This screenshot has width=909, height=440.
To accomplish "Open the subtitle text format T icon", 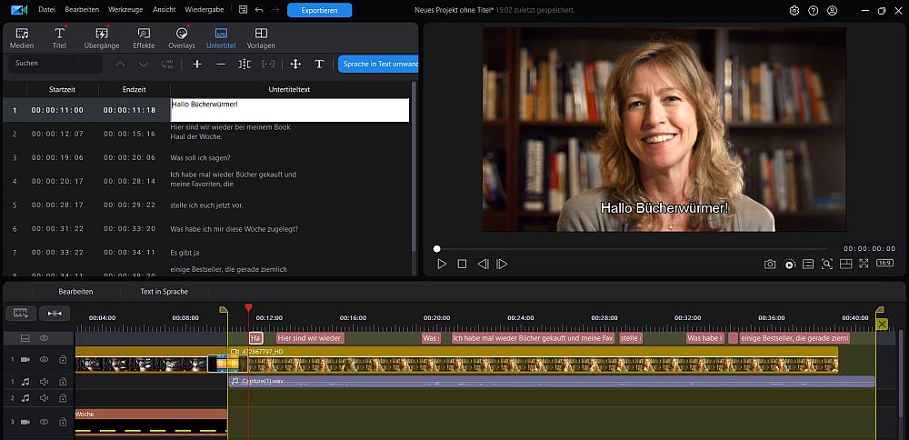I will point(319,65).
